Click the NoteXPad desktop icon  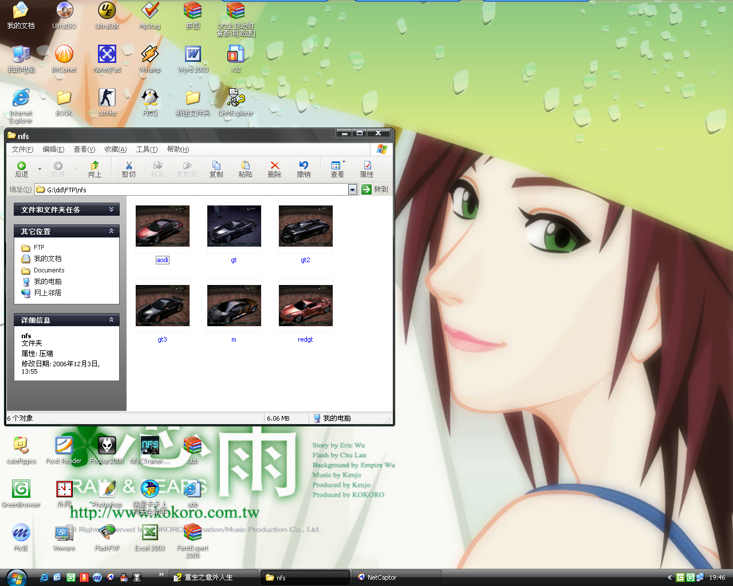(107, 59)
